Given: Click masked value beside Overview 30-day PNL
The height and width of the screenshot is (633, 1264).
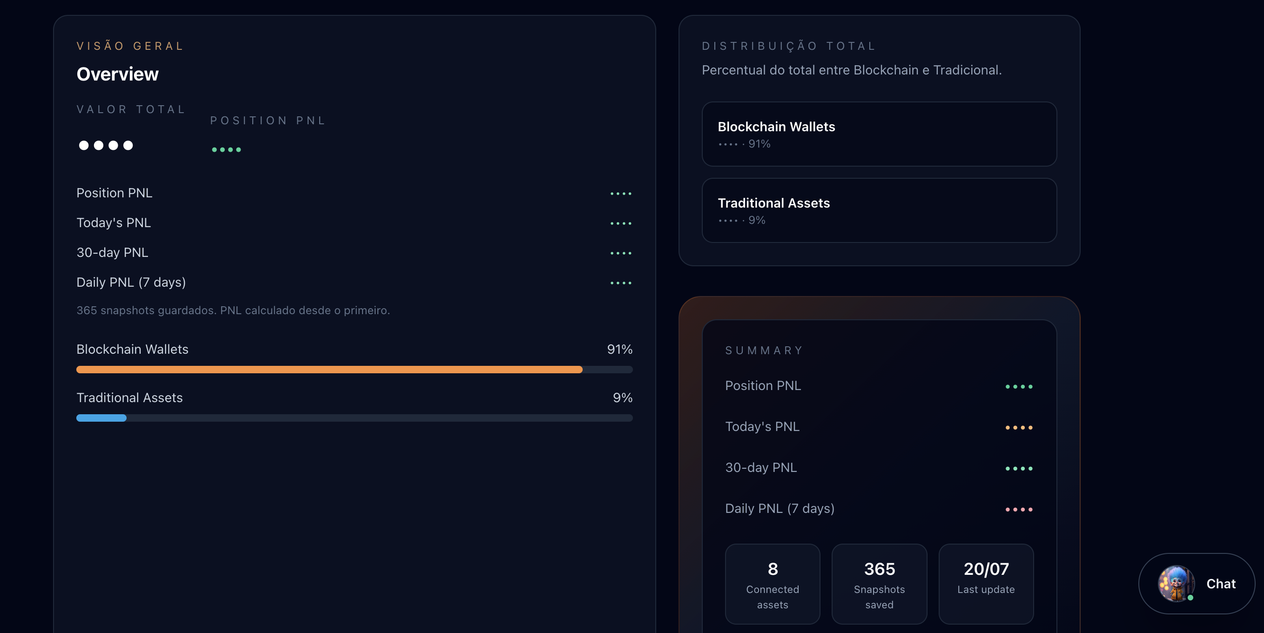Looking at the screenshot, I should (x=621, y=253).
